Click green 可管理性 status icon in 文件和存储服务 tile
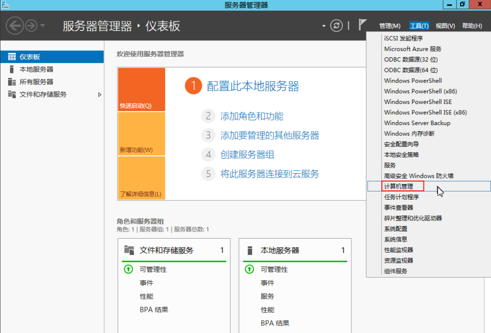Screen dimensions: 491x333 (x=129, y=269)
